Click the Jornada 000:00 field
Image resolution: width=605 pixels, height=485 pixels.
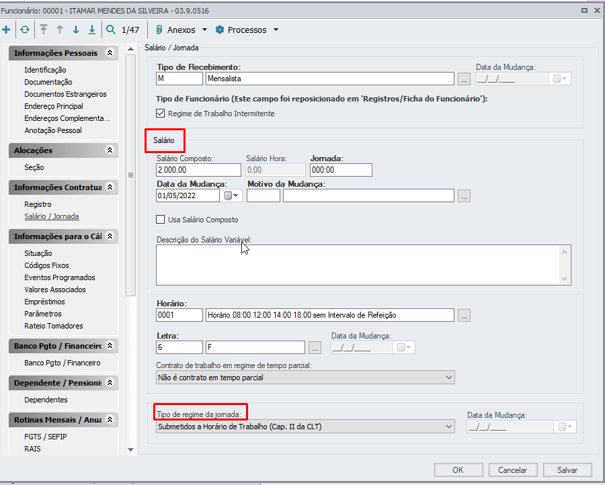pyautogui.click(x=341, y=170)
